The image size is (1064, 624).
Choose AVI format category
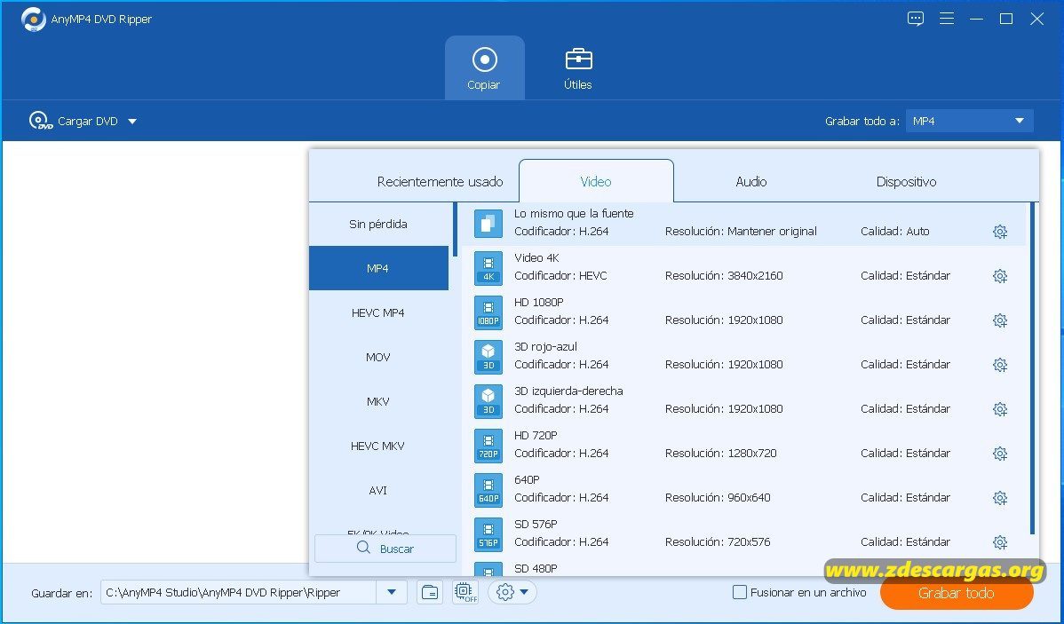coord(378,490)
